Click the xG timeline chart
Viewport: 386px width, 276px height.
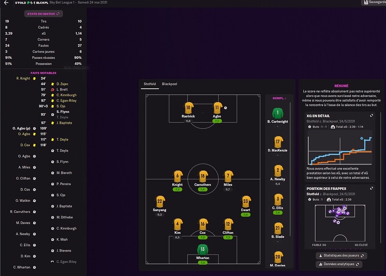click(x=340, y=151)
